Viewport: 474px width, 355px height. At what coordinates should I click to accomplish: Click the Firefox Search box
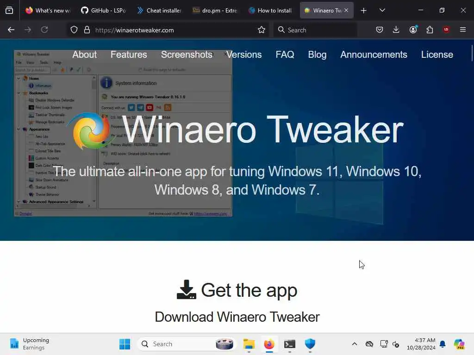pos(315,30)
